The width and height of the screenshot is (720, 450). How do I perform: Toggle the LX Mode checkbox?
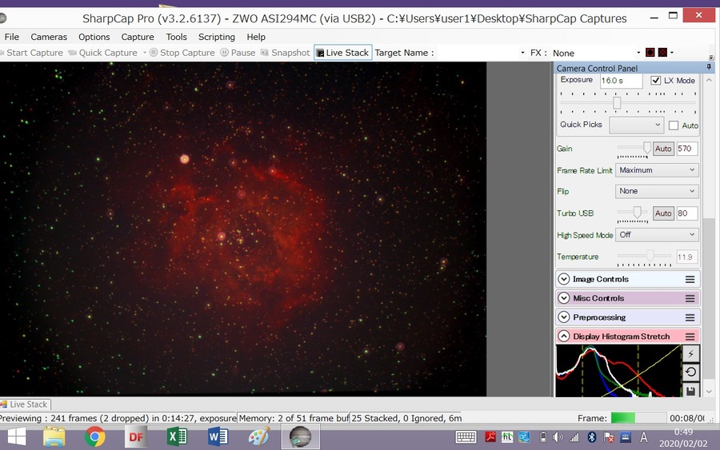[x=656, y=81]
